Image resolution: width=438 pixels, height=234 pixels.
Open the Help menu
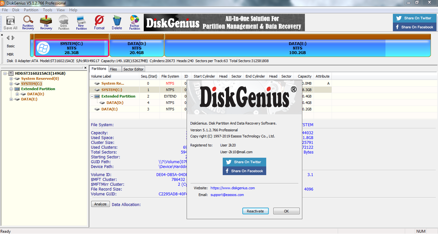[73, 10]
